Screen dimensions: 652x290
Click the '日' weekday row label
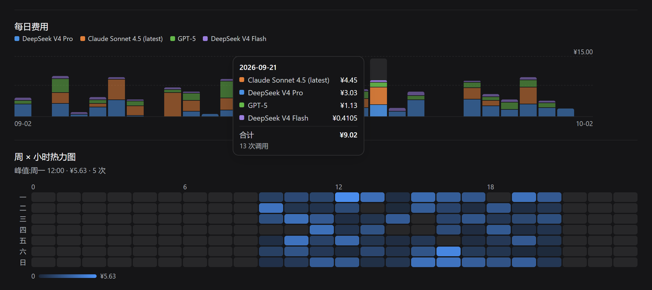pos(23,262)
